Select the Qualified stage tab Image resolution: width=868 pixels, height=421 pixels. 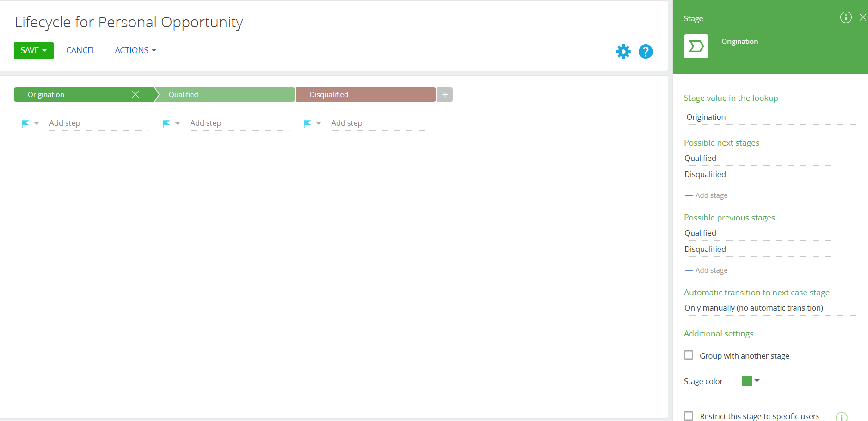tap(225, 94)
